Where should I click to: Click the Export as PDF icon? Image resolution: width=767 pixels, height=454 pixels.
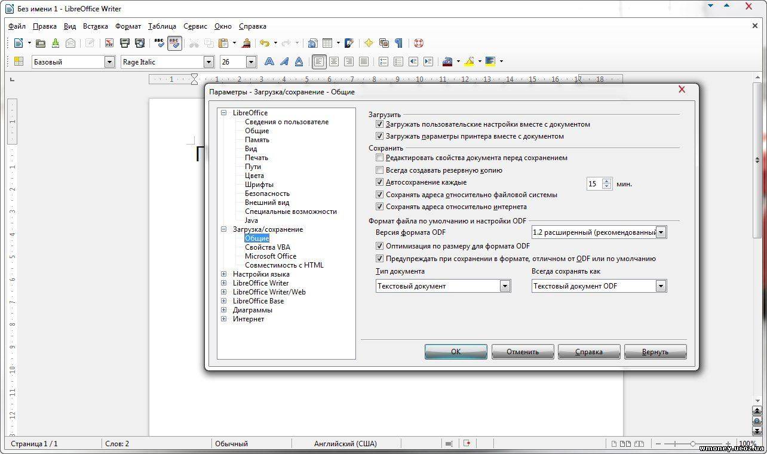click(109, 43)
